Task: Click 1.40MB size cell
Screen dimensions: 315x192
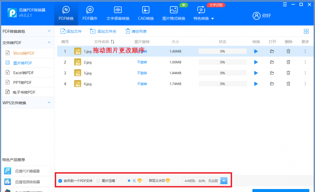Action: [x=175, y=51]
